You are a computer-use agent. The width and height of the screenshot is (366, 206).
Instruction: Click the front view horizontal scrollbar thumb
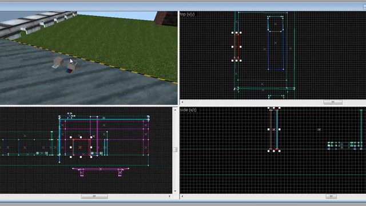click(x=94, y=196)
